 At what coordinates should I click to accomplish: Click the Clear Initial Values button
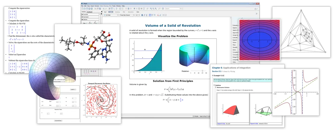59,120
